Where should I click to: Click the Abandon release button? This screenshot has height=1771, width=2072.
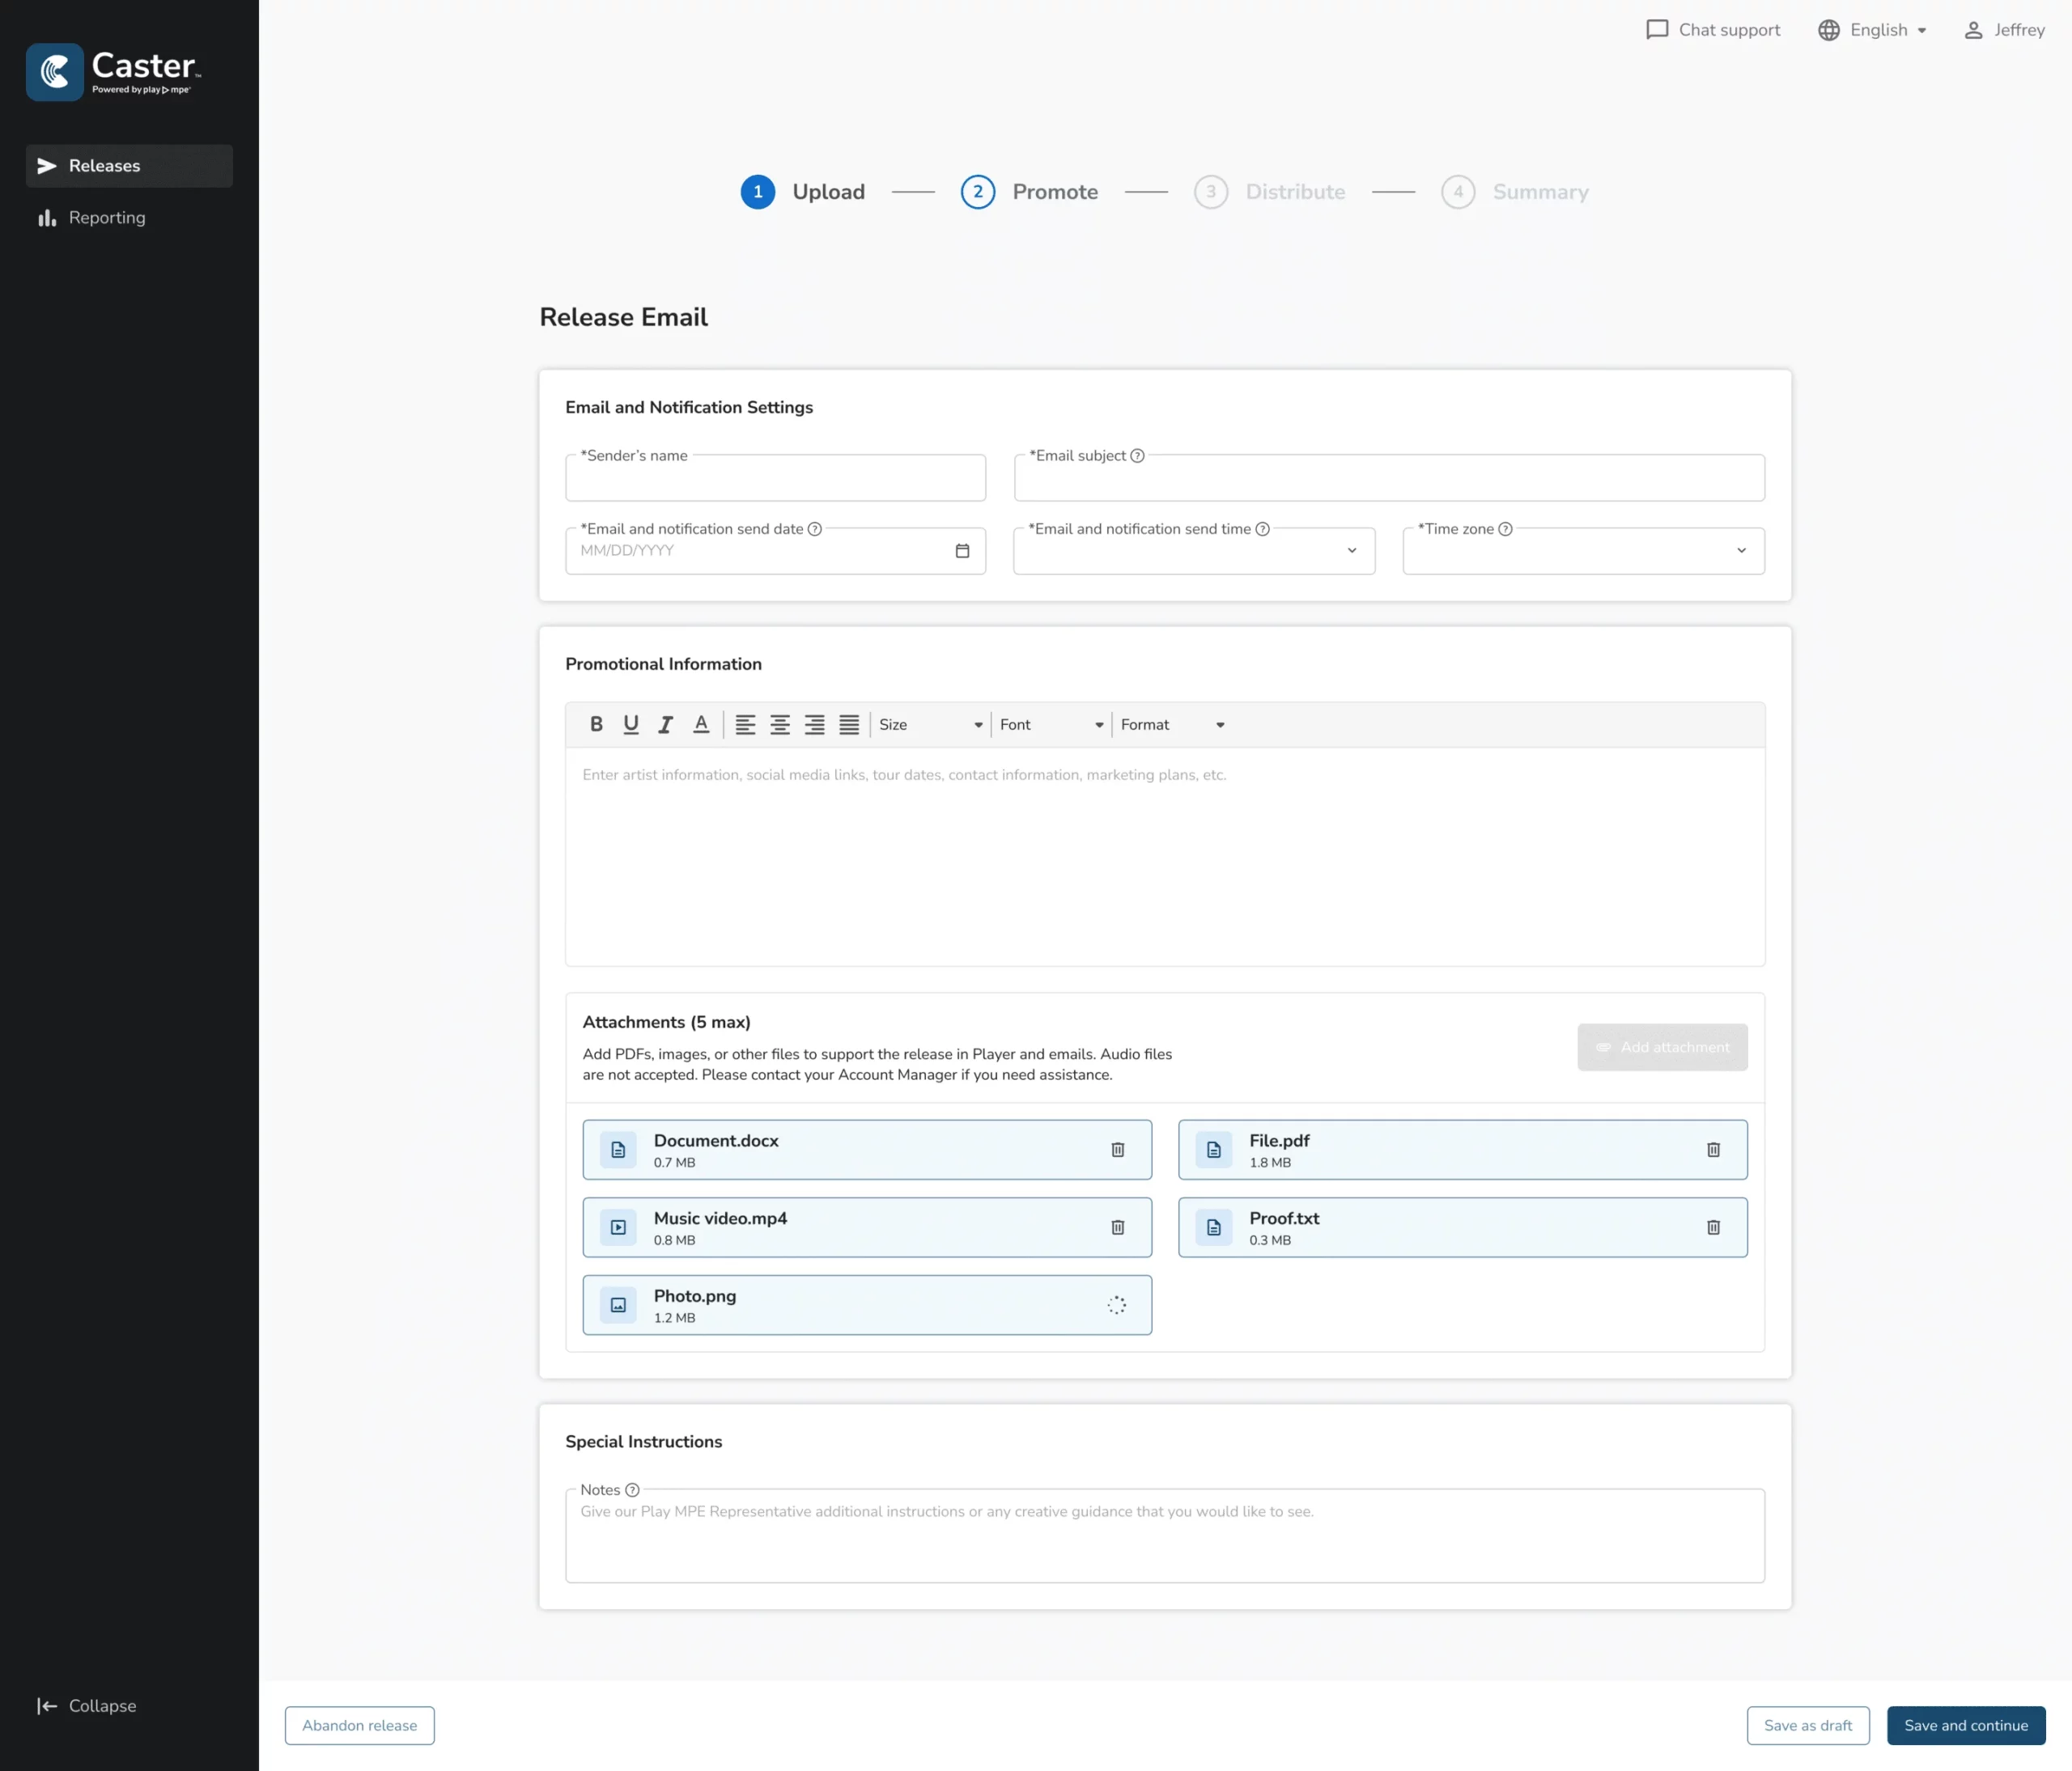pyautogui.click(x=359, y=1725)
